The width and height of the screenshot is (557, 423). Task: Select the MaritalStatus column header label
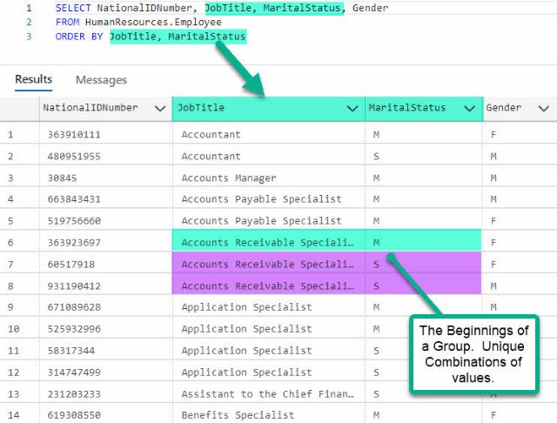(406, 108)
